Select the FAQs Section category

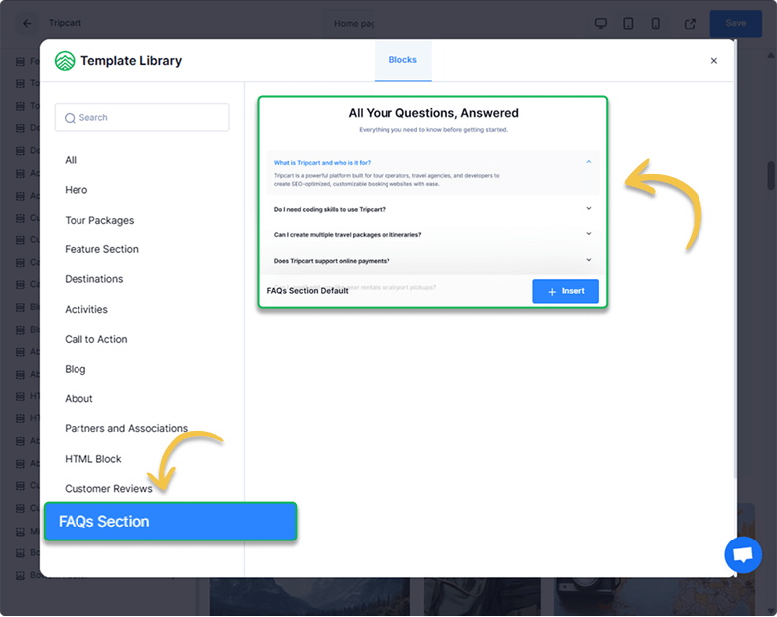click(x=171, y=522)
